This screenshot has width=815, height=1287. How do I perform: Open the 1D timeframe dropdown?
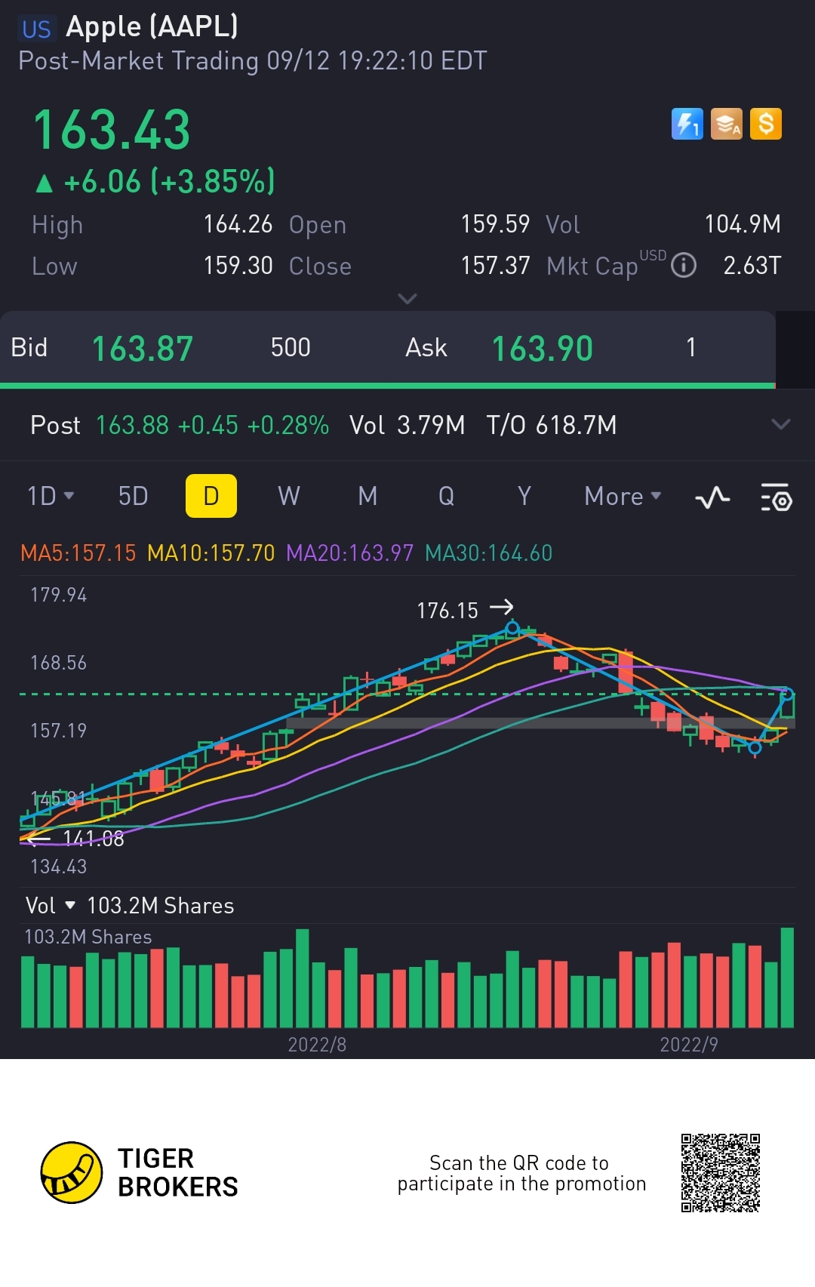[x=51, y=496]
